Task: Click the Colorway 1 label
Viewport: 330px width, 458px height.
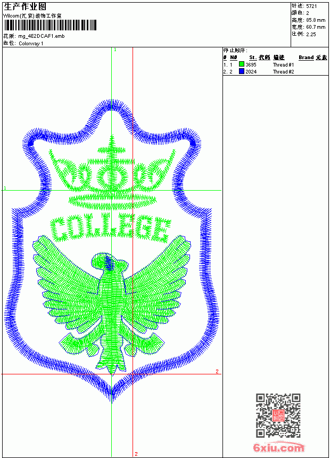Action: [x=31, y=44]
